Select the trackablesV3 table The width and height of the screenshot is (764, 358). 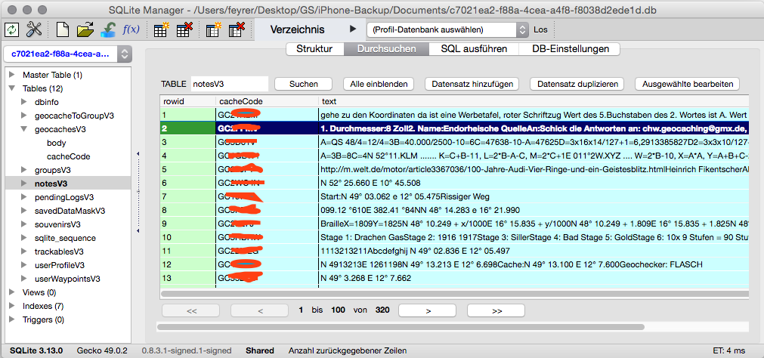click(59, 252)
